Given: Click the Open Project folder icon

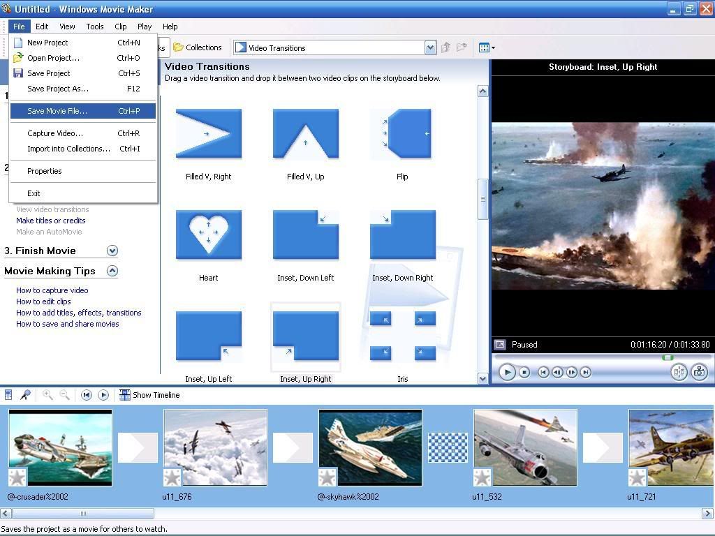Looking at the screenshot, I should tap(17, 58).
